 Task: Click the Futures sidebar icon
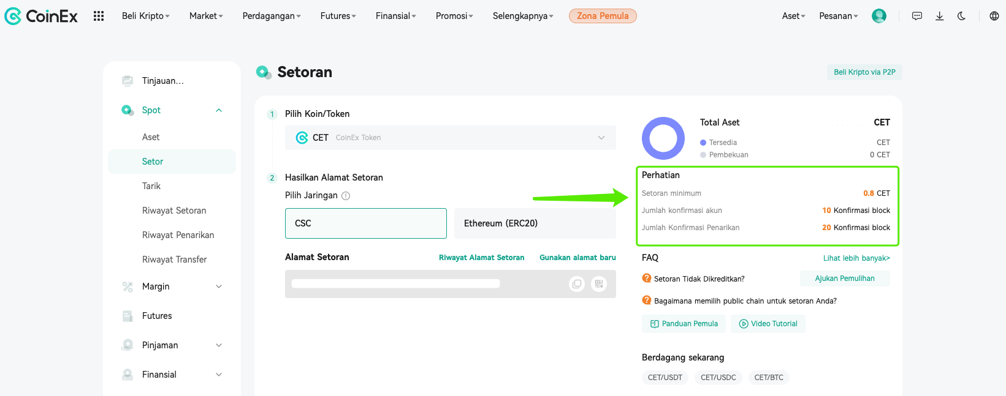(x=128, y=316)
